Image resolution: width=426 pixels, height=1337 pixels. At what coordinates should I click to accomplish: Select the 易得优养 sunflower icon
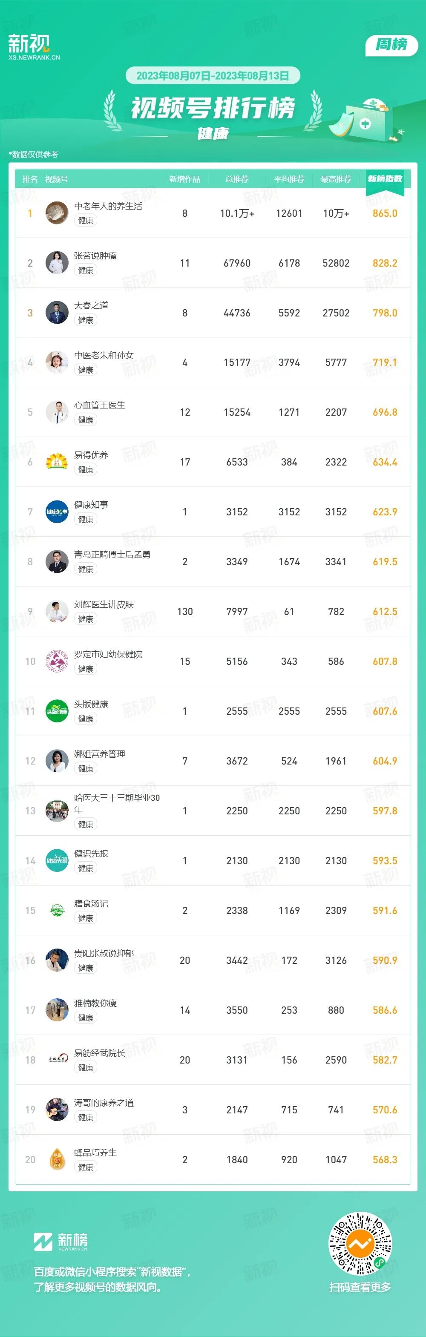[x=57, y=462]
